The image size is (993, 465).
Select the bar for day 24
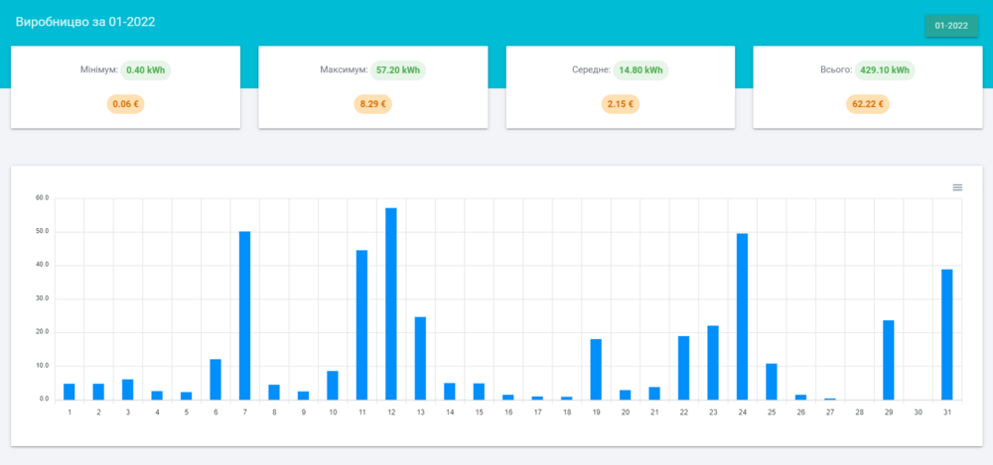pyautogui.click(x=742, y=316)
